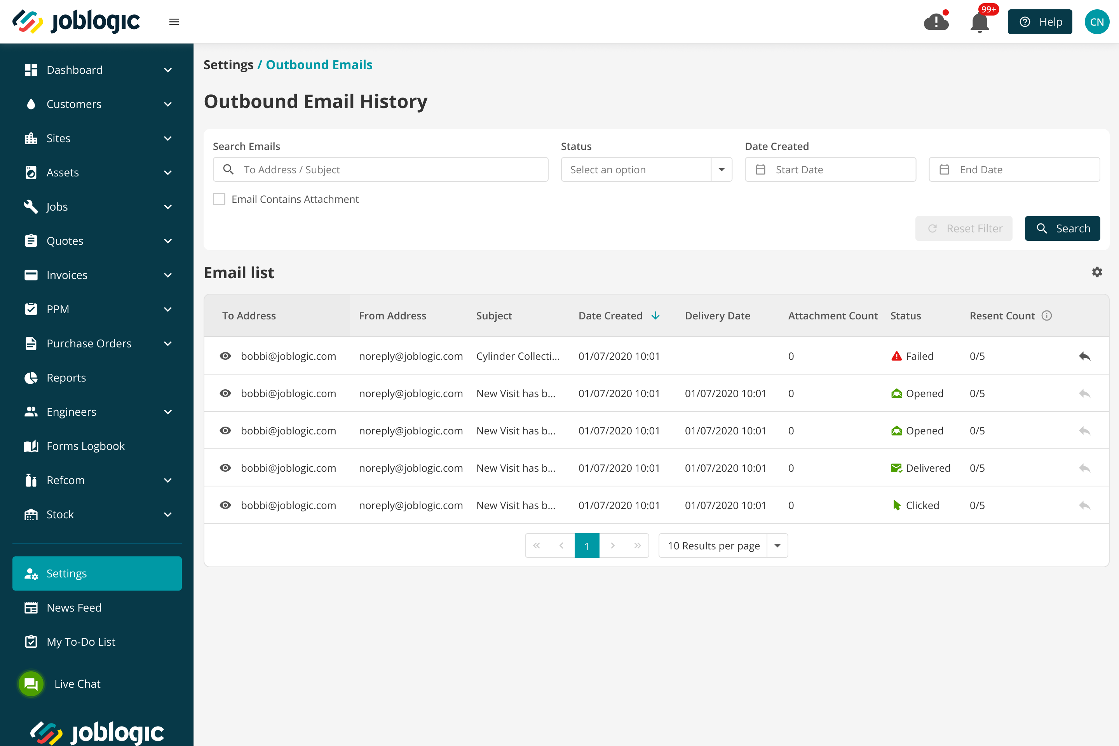
Task: Go to next page of results
Action: tap(613, 545)
